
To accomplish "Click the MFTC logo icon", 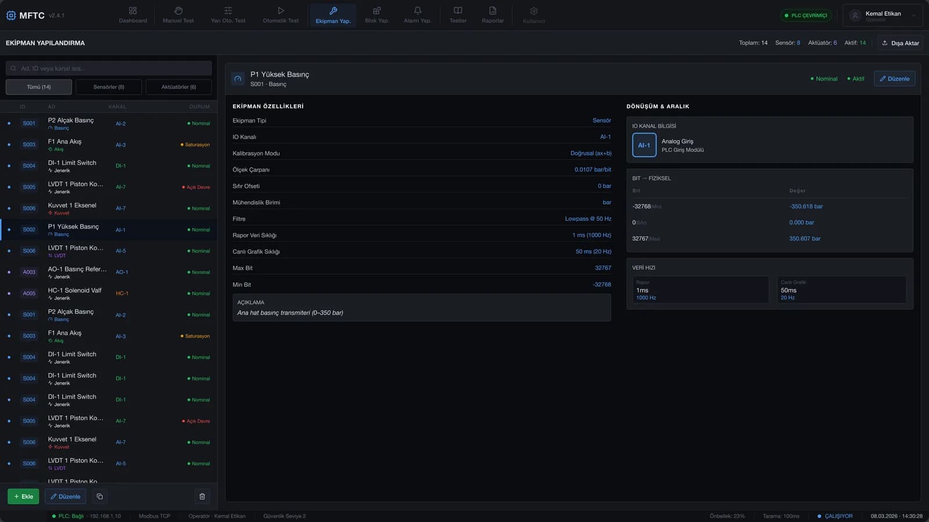I will pos(11,16).
